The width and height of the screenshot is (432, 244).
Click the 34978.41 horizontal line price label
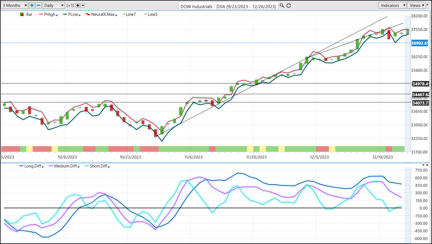coord(421,84)
